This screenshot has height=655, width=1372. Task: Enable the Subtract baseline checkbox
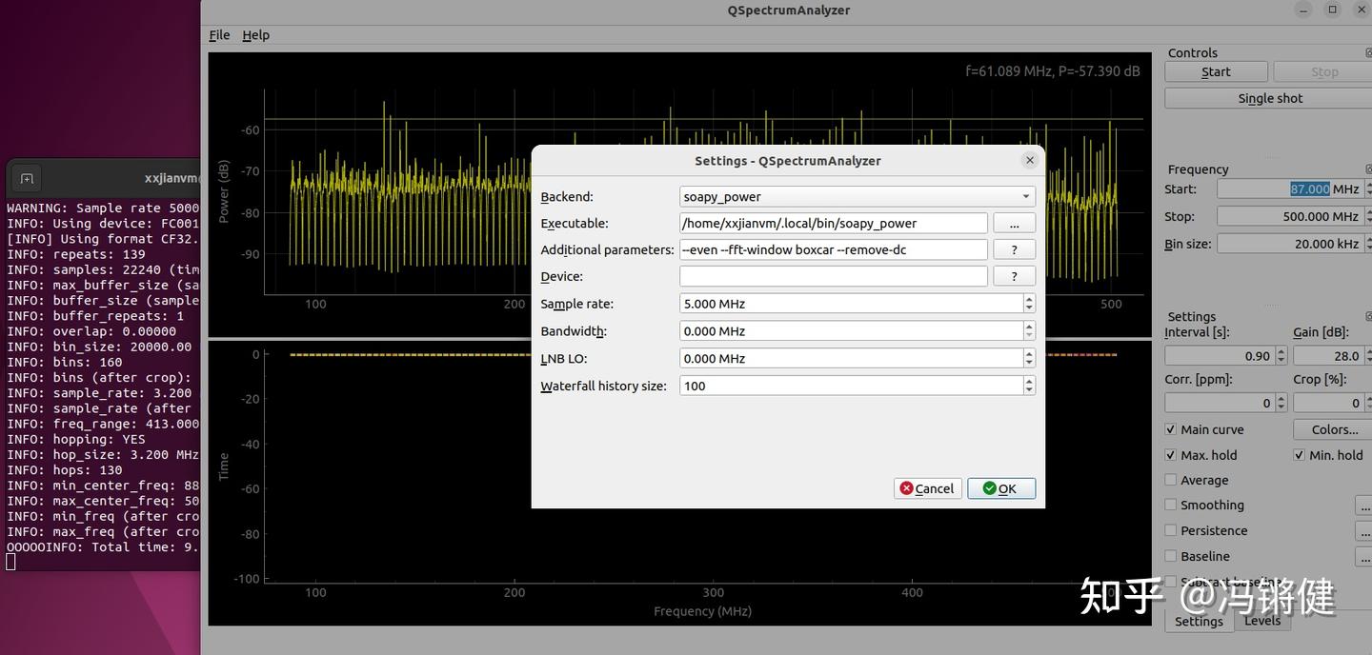coord(1170,582)
